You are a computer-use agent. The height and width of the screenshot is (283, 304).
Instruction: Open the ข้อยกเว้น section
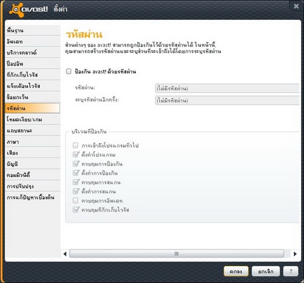coord(32,97)
